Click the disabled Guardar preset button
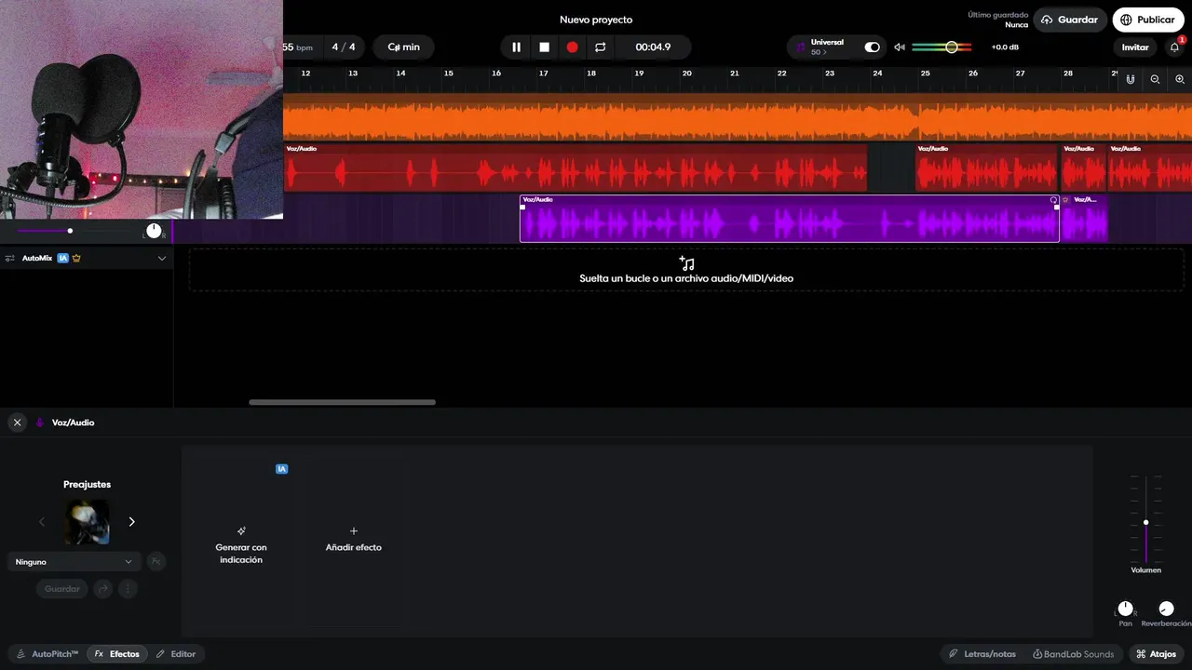Image resolution: width=1192 pixels, height=670 pixels. pos(62,589)
